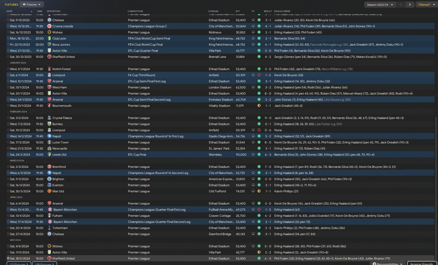Open the Season 2023/24 dropdown
Image resolution: width=438 pixels, height=265 pixels.
380,4
